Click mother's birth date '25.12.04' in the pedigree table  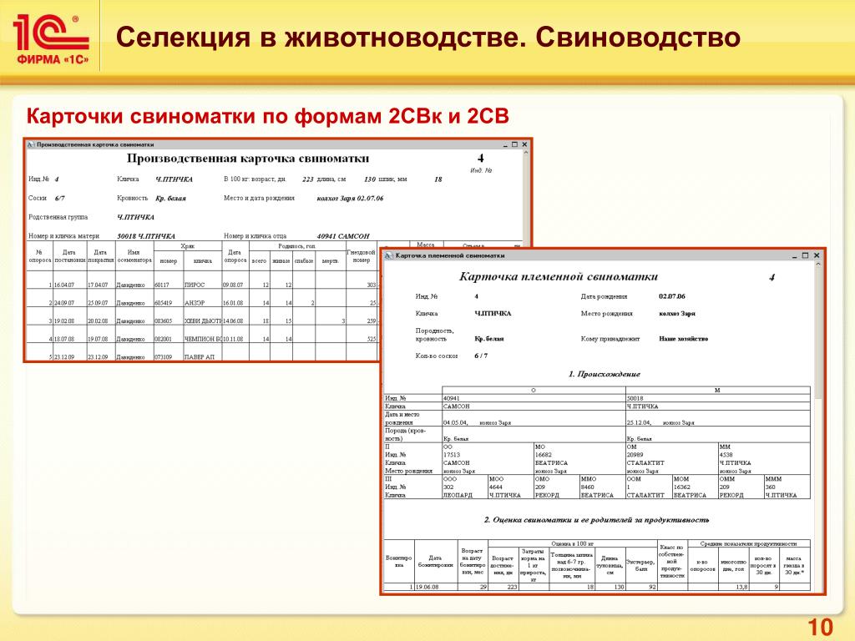coord(639,423)
